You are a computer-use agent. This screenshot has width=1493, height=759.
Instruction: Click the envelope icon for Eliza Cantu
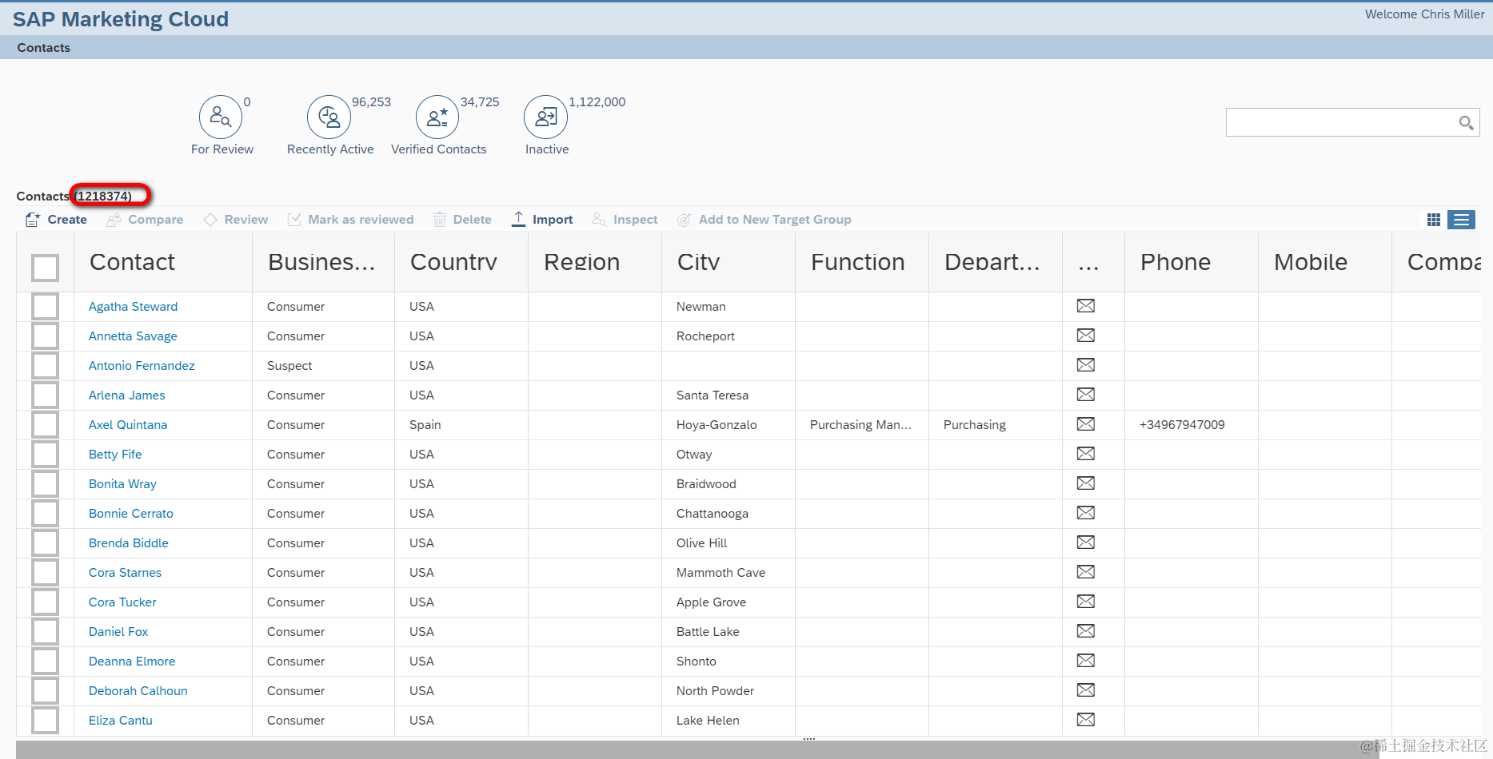(x=1086, y=720)
